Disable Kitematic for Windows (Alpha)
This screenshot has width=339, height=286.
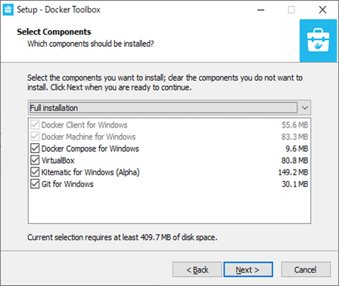point(35,172)
